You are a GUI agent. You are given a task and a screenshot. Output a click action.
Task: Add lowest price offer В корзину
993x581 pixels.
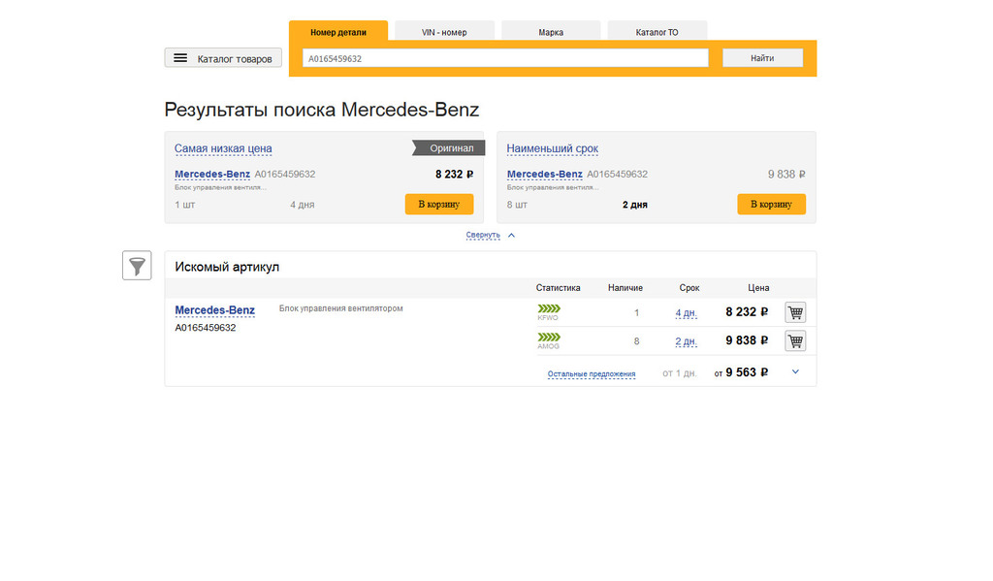click(x=439, y=204)
